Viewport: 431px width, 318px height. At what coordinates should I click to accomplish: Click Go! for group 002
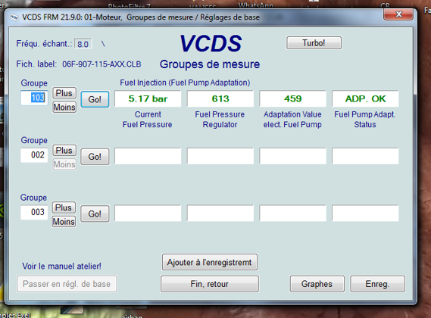[x=95, y=157]
